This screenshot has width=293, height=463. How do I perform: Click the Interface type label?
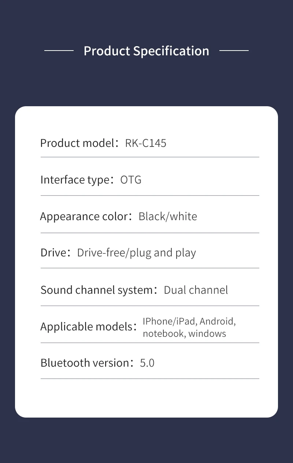75,180
